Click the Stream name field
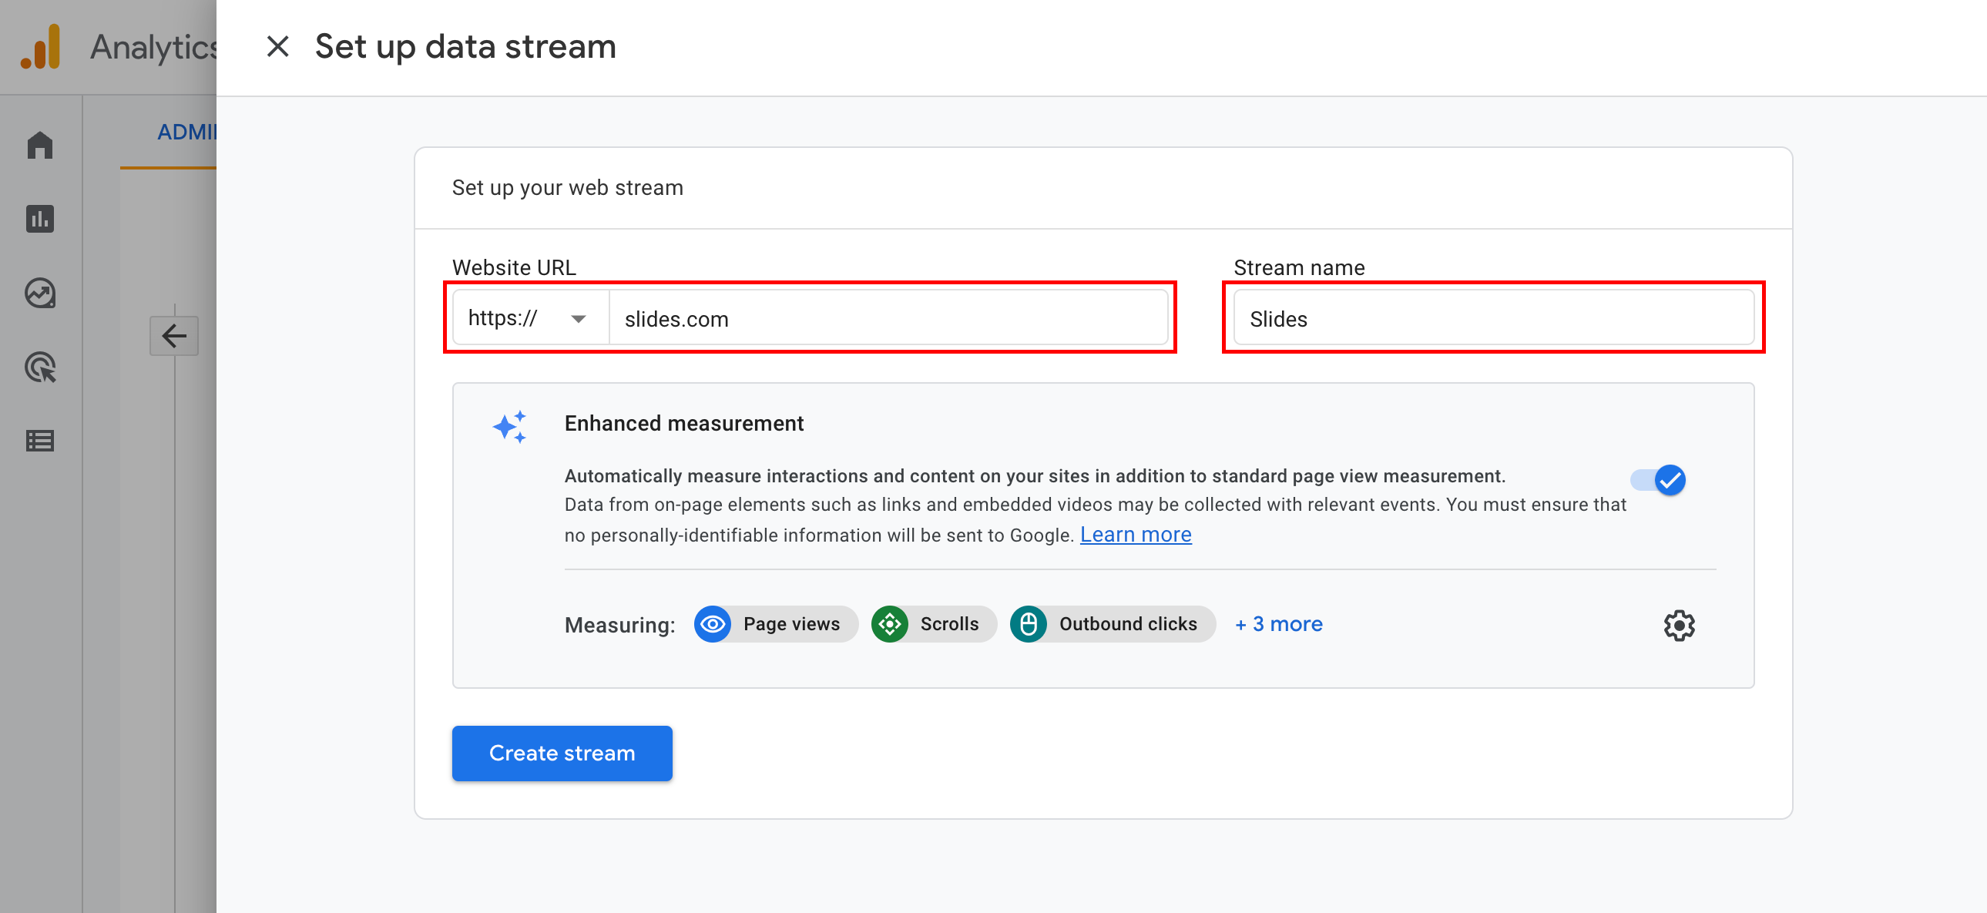The height and width of the screenshot is (913, 1987). pos(1493,317)
